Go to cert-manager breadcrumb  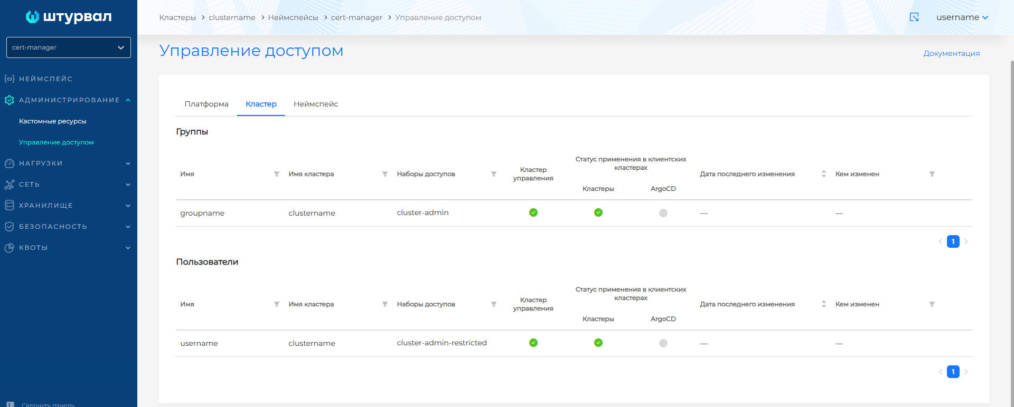[356, 17]
